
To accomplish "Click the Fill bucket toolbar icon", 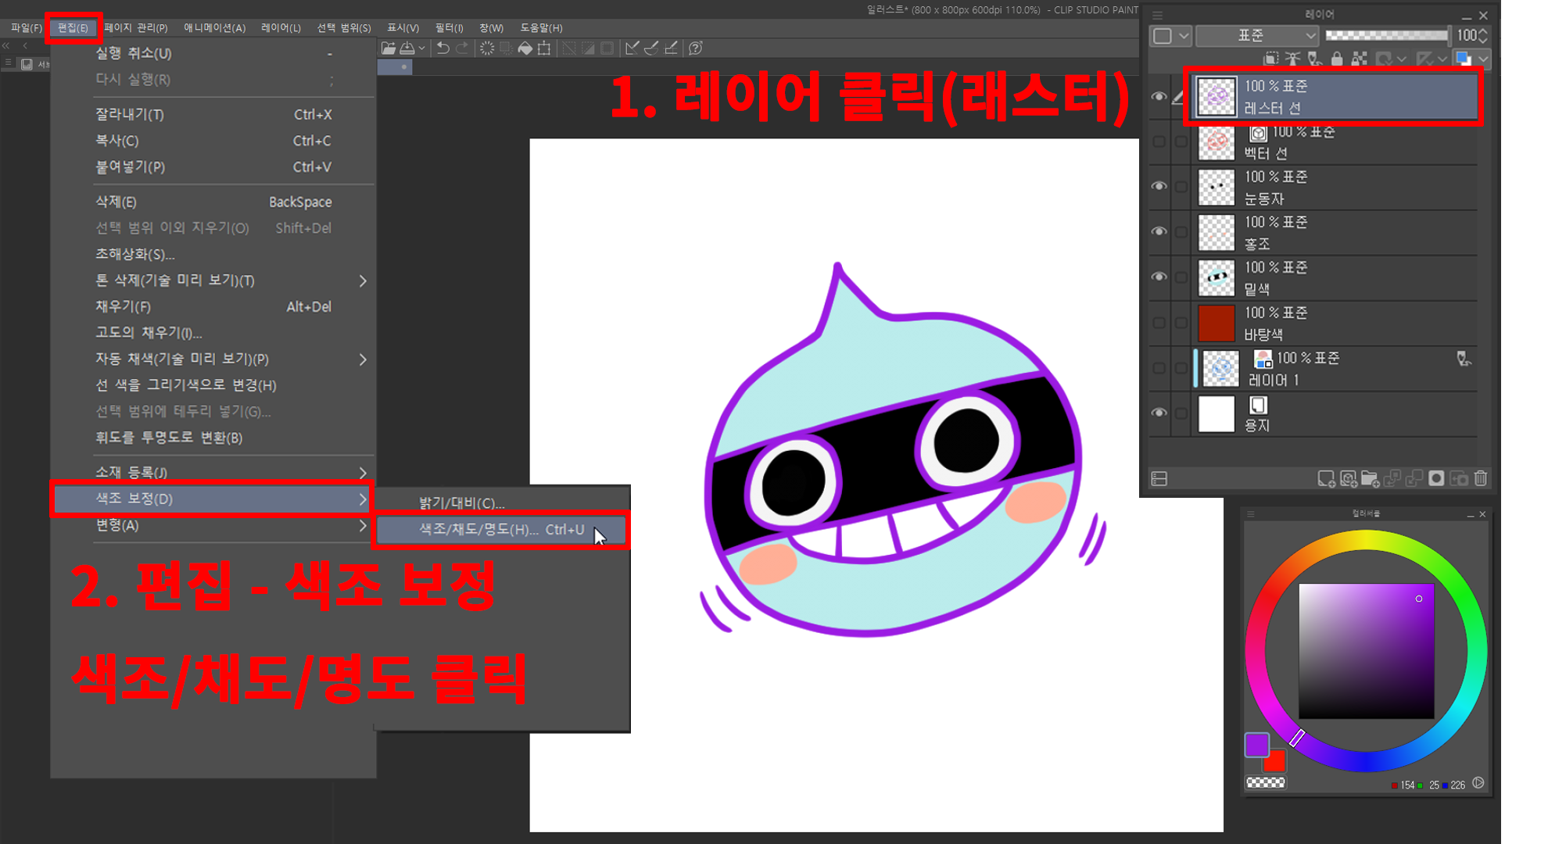I will point(525,48).
